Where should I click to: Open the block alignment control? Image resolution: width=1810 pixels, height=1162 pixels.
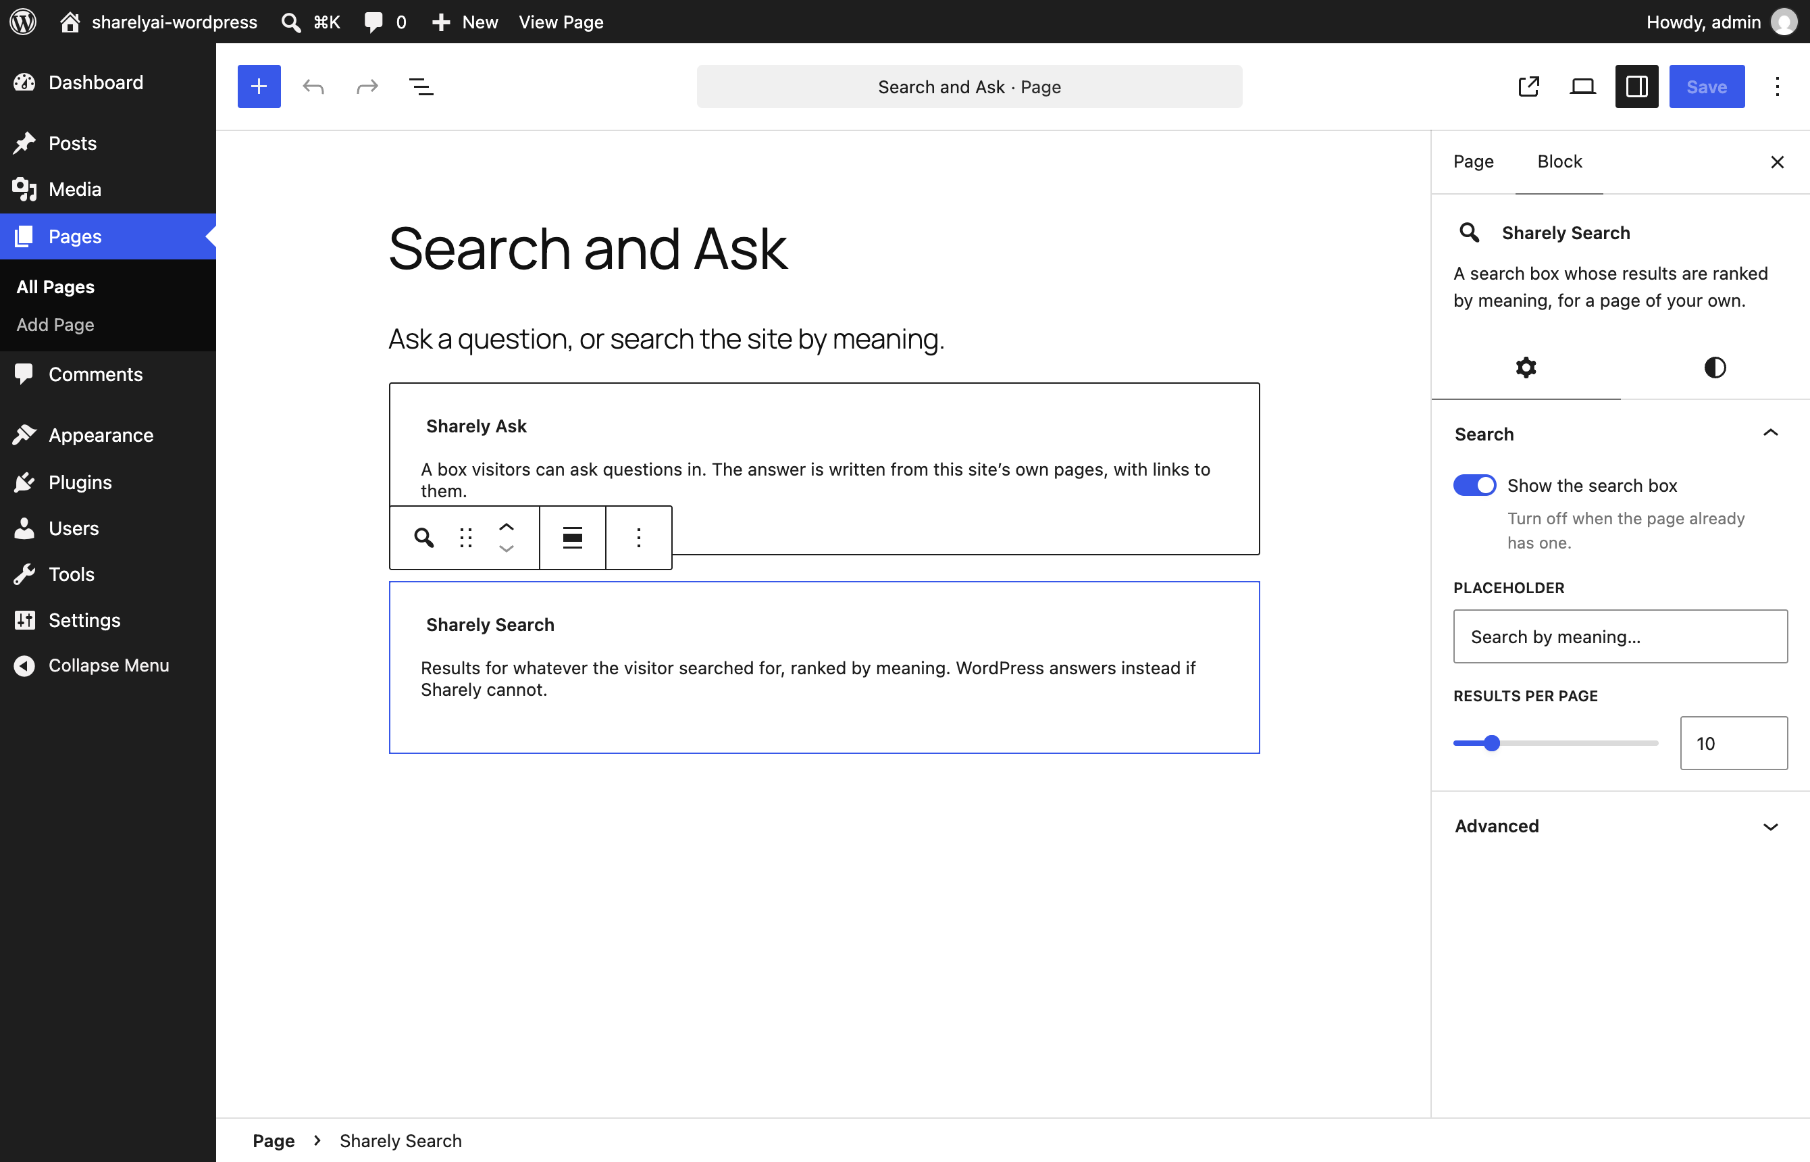coord(573,537)
